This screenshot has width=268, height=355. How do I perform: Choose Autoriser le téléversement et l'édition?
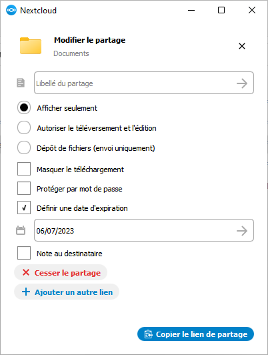point(24,127)
